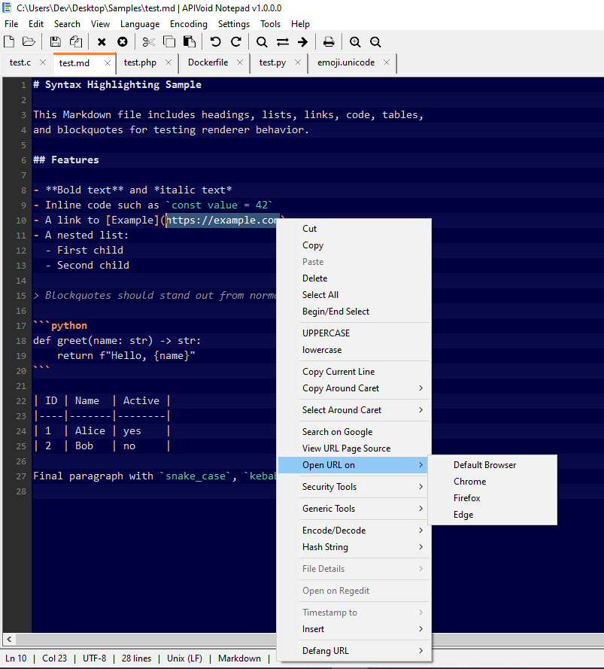Open the Help menu
The height and width of the screenshot is (669, 604).
point(300,24)
